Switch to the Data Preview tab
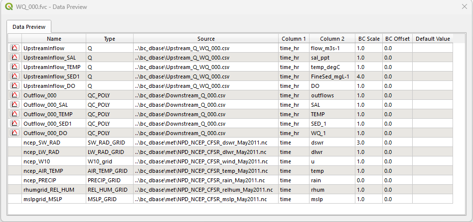The width and height of the screenshot is (473, 222). [29, 27]
